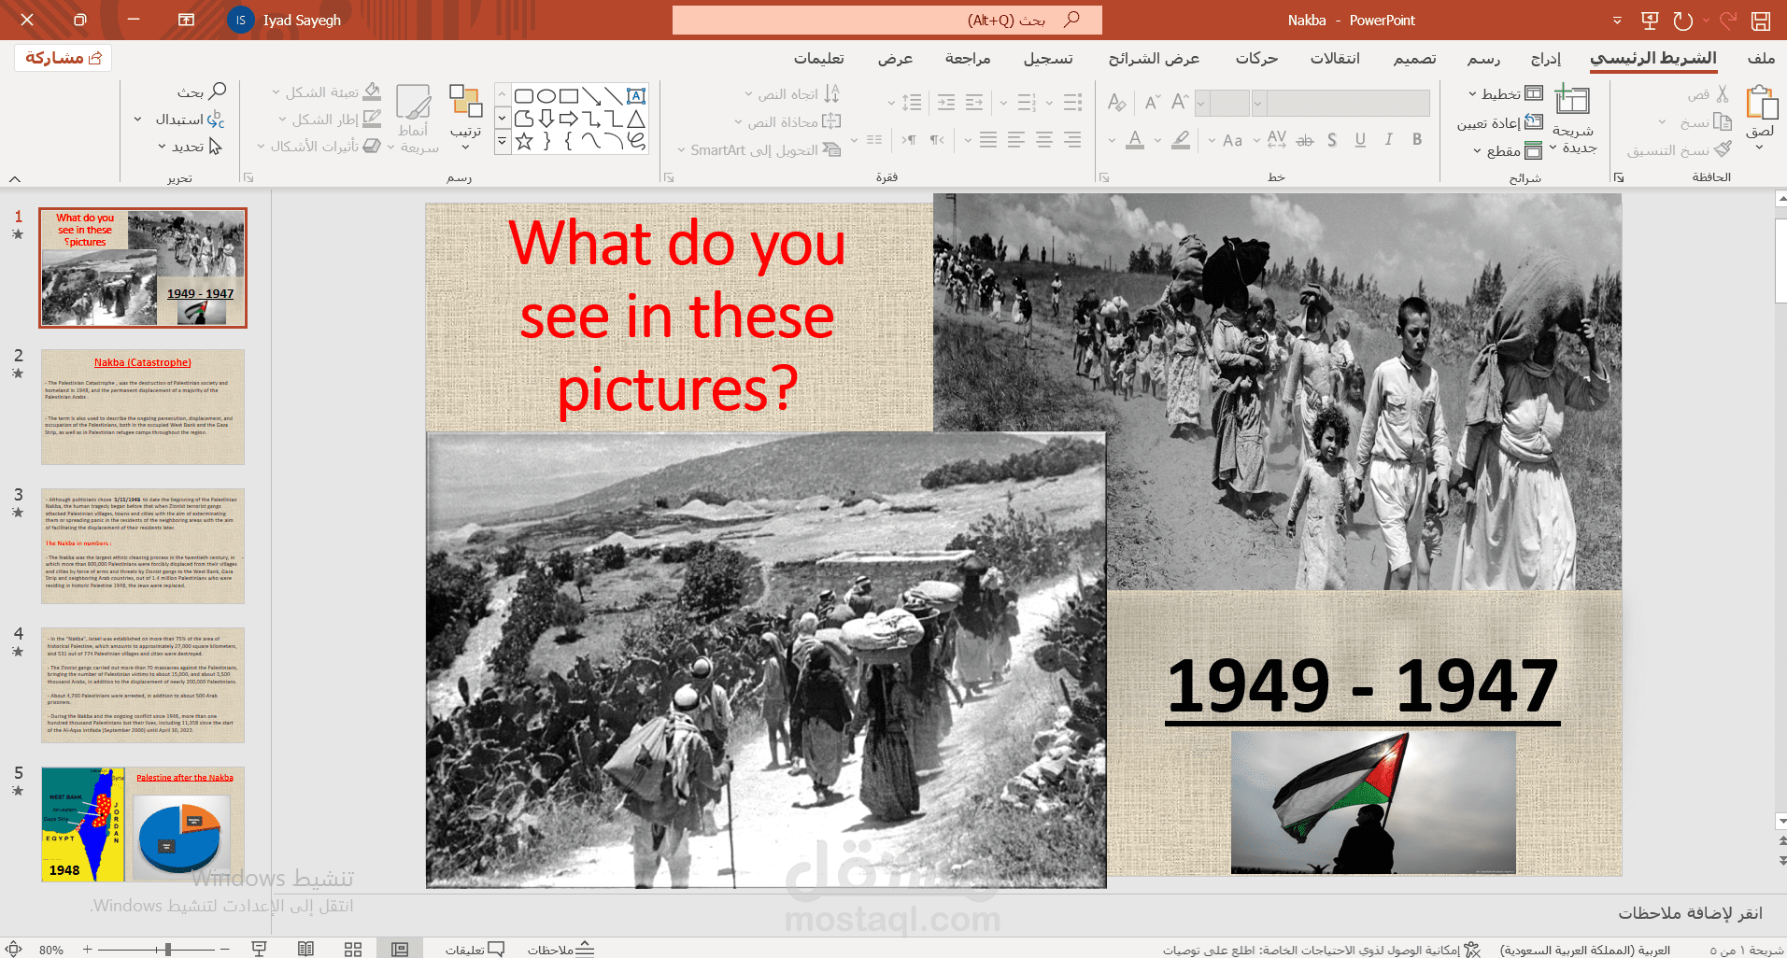Toggle italic formatting

(x=1388, y=139)
